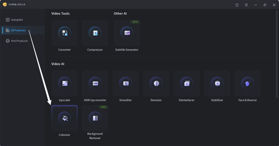Click the UniFab logo icon

[5, 5]
